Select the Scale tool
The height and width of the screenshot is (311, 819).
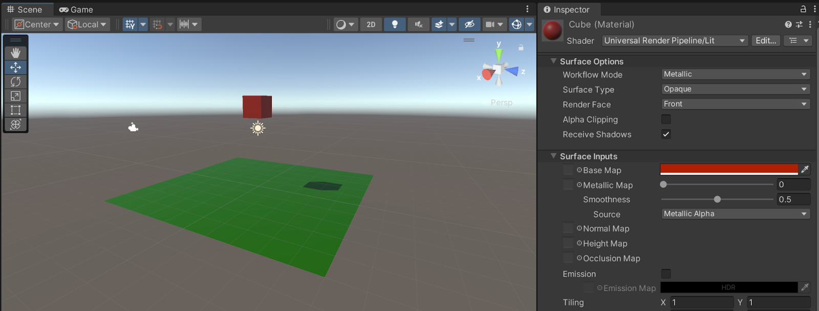pos(15,96)
